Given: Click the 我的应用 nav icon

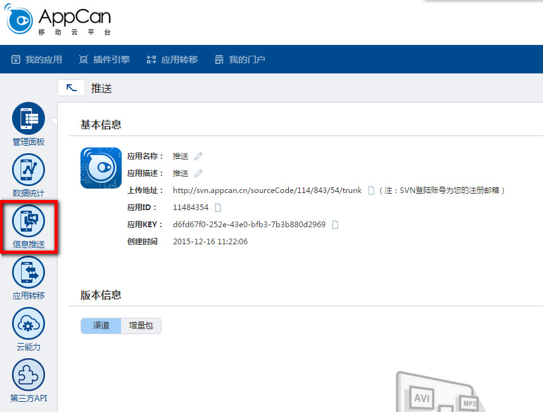Looking at the screenshot, I should pyautogui.click(x=16, y=59).
